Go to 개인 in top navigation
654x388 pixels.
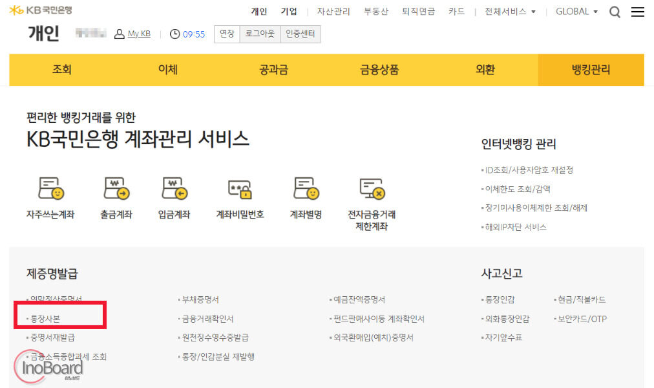point(259,12)
